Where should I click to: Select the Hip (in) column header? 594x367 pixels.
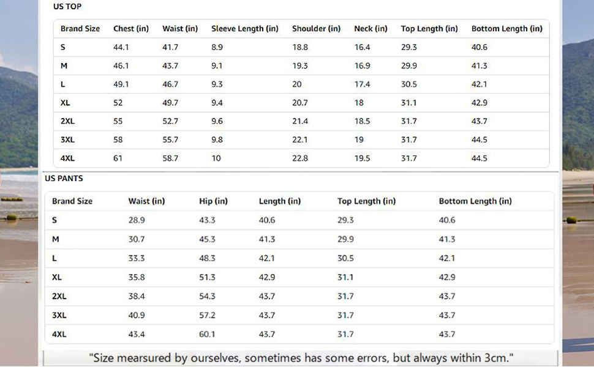pyautogui.click(x=213, y=201)
